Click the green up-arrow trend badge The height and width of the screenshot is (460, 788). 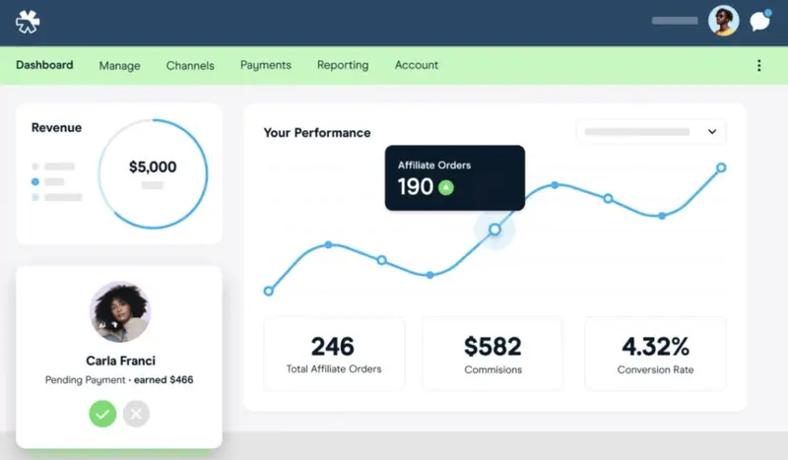click(446, 186)
